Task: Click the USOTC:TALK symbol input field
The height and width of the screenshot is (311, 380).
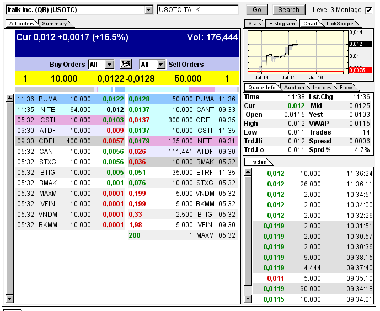Action: (x=198, y=10)
